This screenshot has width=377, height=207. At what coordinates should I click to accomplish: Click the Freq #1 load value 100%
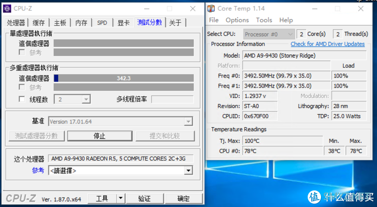pos(349,86)
